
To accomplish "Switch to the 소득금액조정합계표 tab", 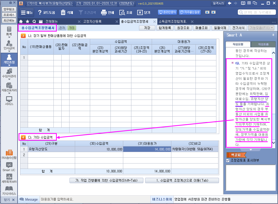I will coord(173,22).
